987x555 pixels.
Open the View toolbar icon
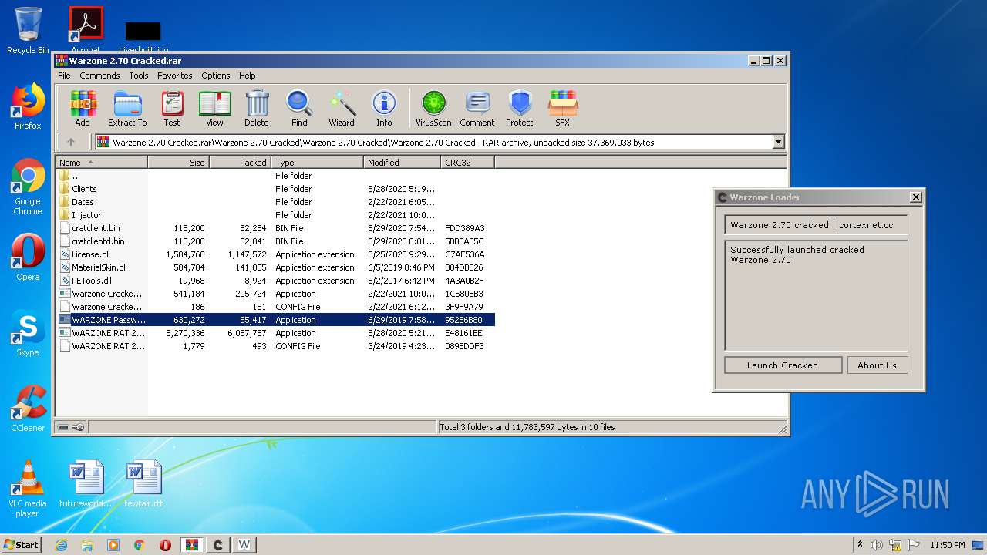(214, 108)
